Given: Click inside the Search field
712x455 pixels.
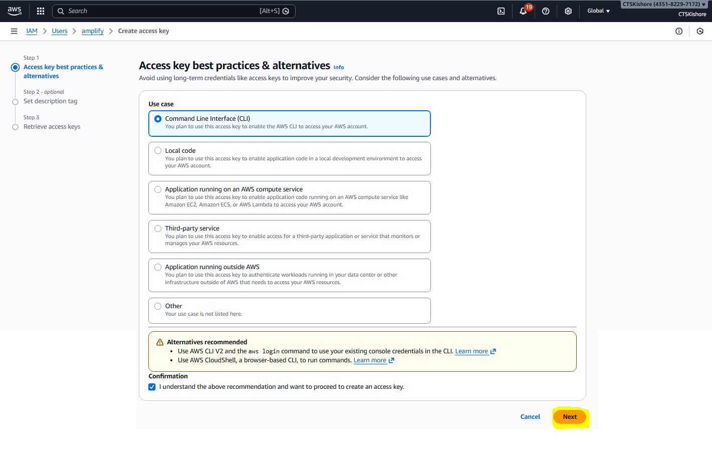Looking at the screenshot, I should [x=160, y=11].
